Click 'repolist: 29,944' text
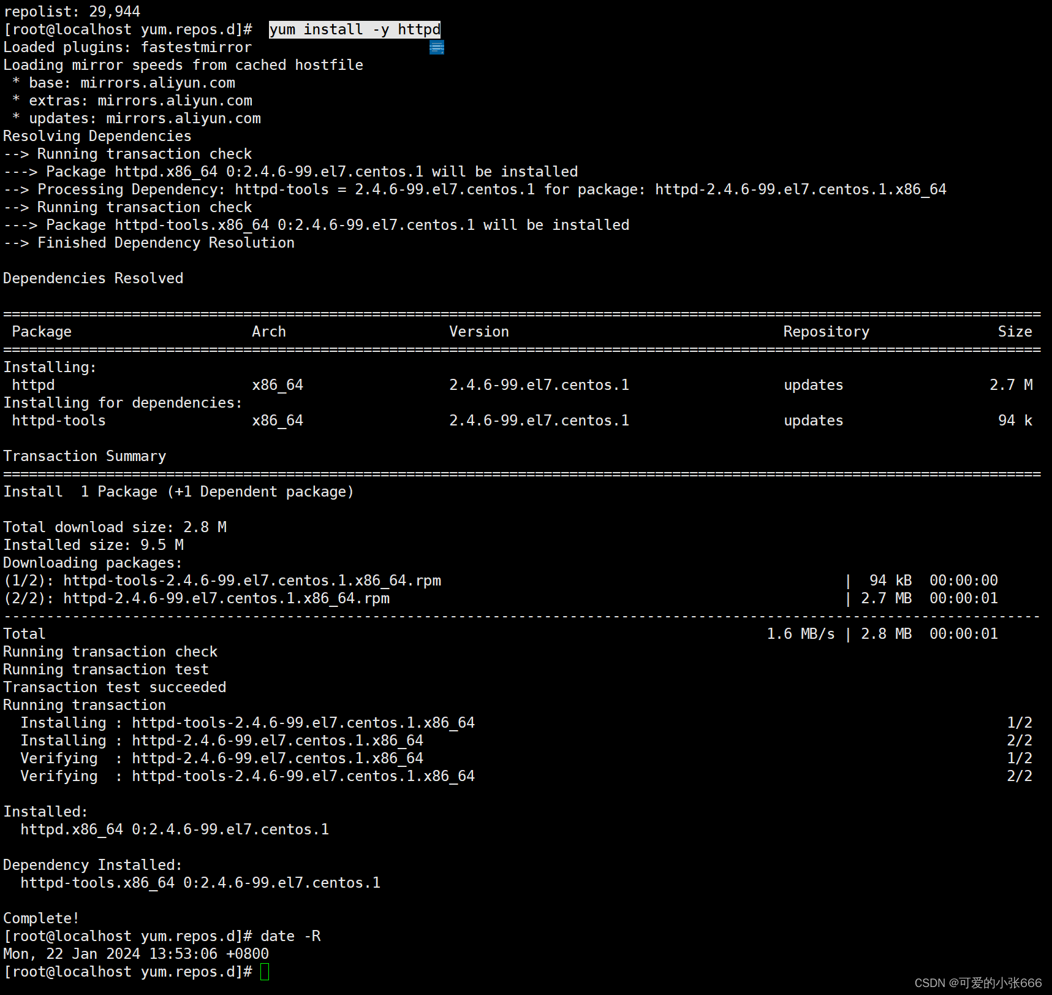1052x995 pixels. [72, 12]
